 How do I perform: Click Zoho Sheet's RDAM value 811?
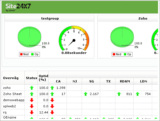129,94
